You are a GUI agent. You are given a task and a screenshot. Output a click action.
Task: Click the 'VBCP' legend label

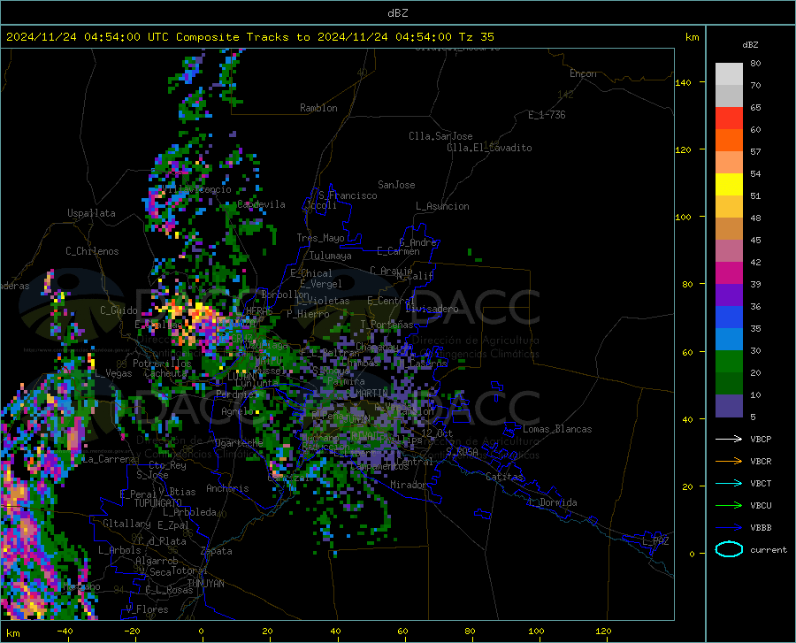tap(761, 439)
